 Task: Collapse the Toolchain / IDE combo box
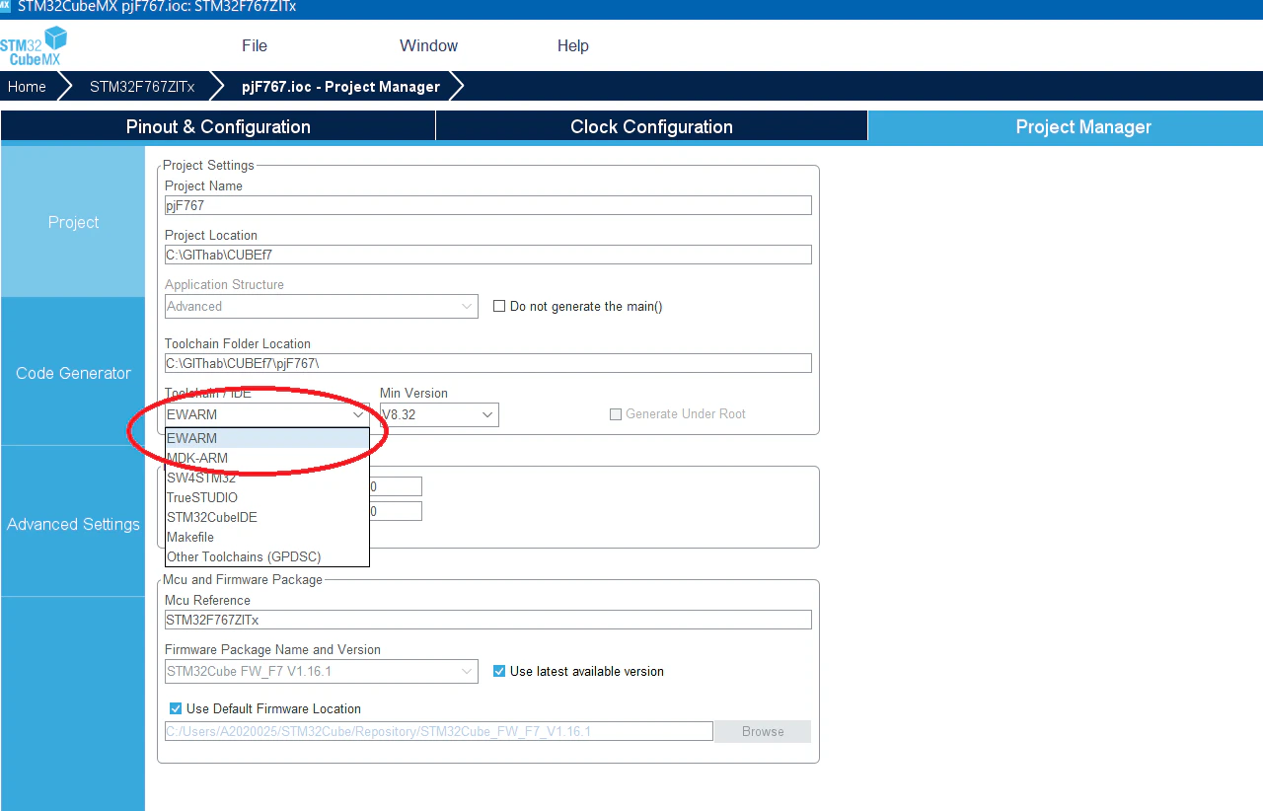pos(266,414)
